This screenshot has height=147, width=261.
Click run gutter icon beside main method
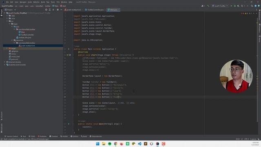tap(69, 124)
